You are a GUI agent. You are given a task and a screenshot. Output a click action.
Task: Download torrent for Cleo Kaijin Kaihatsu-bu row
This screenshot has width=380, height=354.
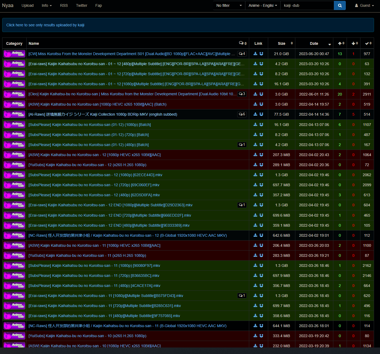(x=255, y=94)
